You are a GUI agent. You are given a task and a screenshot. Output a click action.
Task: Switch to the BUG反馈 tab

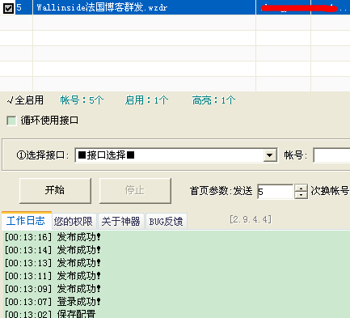(166, 222)
